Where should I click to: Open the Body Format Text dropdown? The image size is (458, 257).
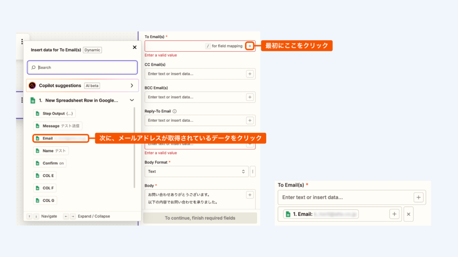[x=196, y=171]
